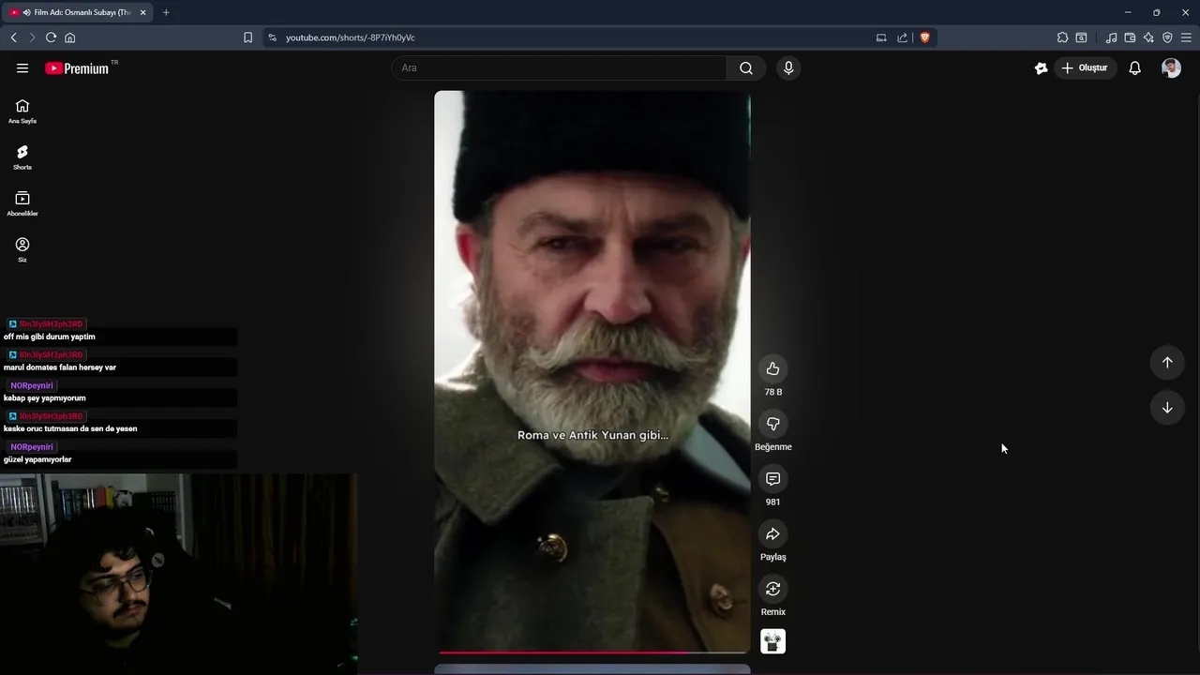Click the sparkle icon beside Oluştur

click(x=1041, y=67)
